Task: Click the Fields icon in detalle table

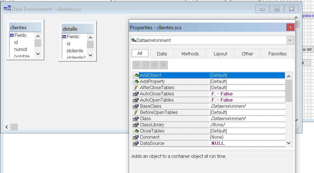Action: [64, 37]
